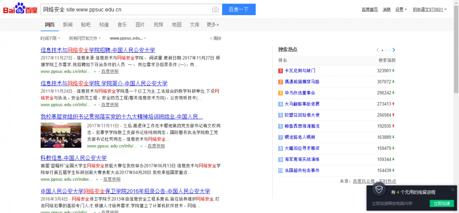Open hot search 大马翻船事故进展
The image size is (459, 213).
[x=302, y=104]
